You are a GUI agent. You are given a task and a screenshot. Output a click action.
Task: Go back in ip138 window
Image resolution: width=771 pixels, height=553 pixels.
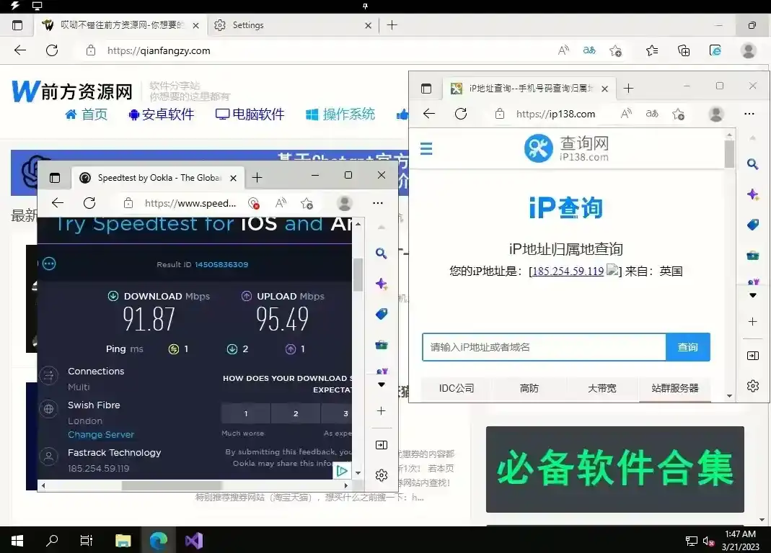(429, 114)
